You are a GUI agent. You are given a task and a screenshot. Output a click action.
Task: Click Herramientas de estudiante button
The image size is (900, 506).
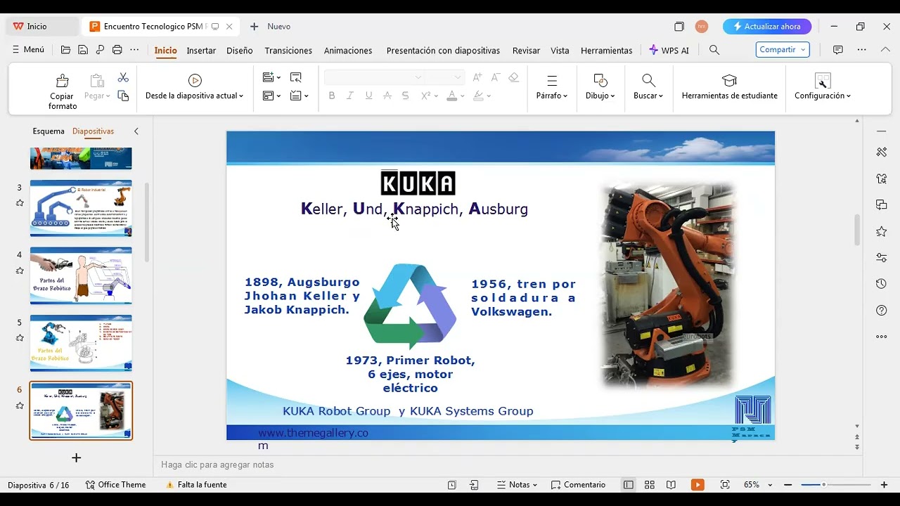[730, 88]
